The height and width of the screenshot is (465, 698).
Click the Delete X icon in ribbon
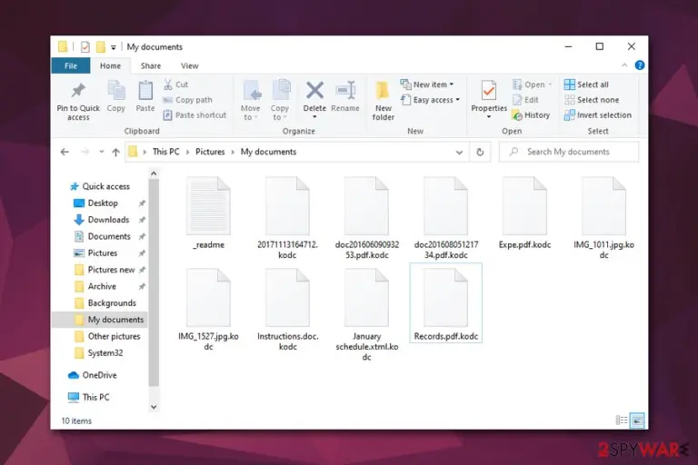(314, 91)
